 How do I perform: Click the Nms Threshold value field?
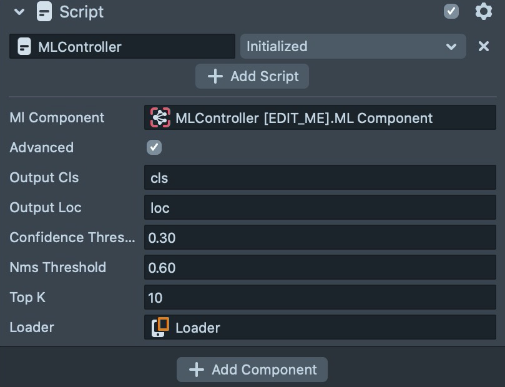(x=320, y=268)
